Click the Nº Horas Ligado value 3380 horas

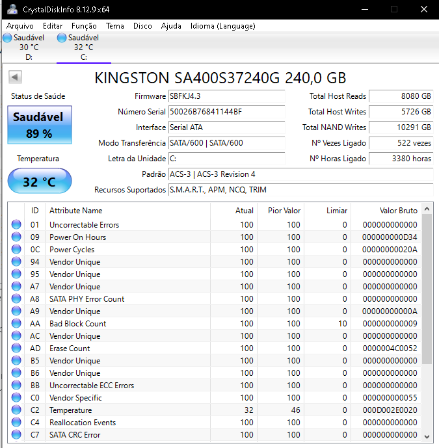(x=401, y=159)
